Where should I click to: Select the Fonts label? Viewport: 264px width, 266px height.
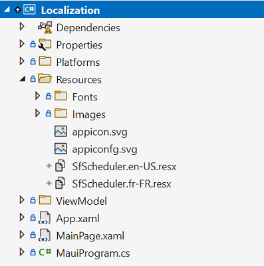pos(85,97)
